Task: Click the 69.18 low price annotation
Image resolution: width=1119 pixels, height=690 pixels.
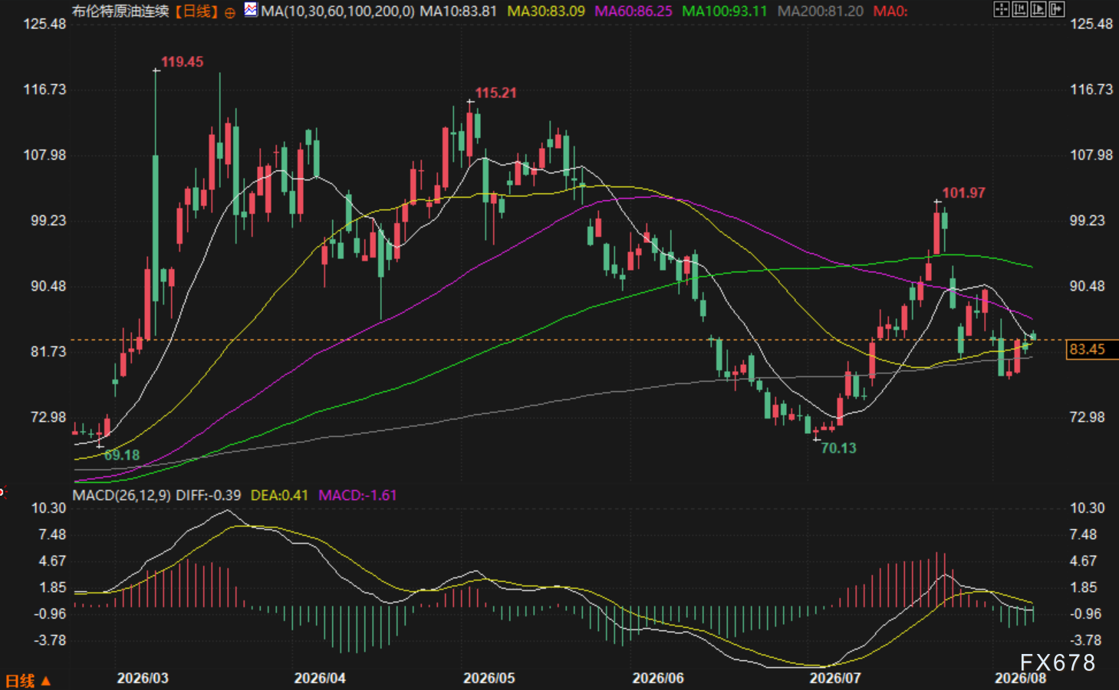Action: tap(122, 455)
